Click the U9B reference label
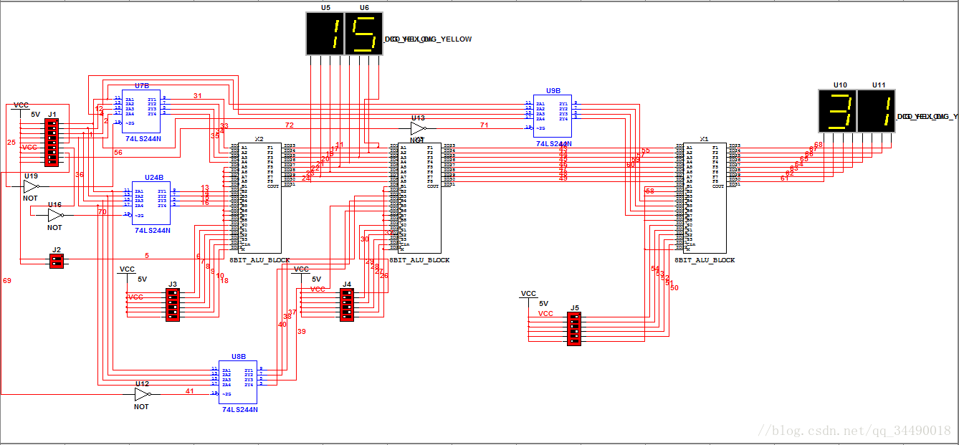 553,91
